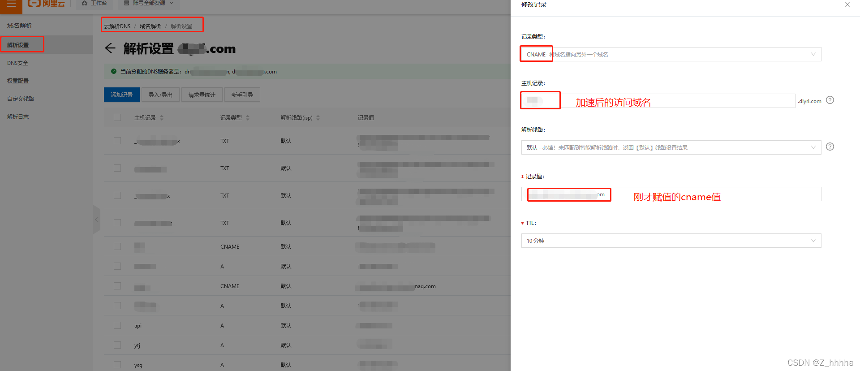Click the 主机记录 input field

click(x=658, y=101)
